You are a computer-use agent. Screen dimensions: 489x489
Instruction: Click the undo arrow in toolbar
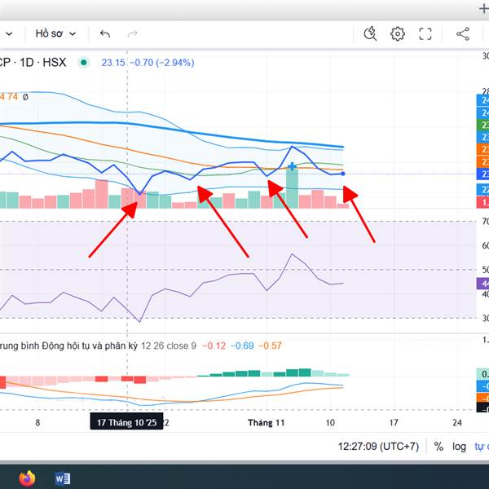coord(105,33)
